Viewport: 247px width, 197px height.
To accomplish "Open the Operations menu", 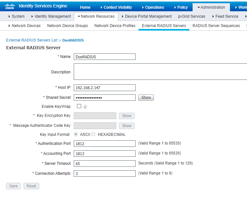I will tap(153, 7).
